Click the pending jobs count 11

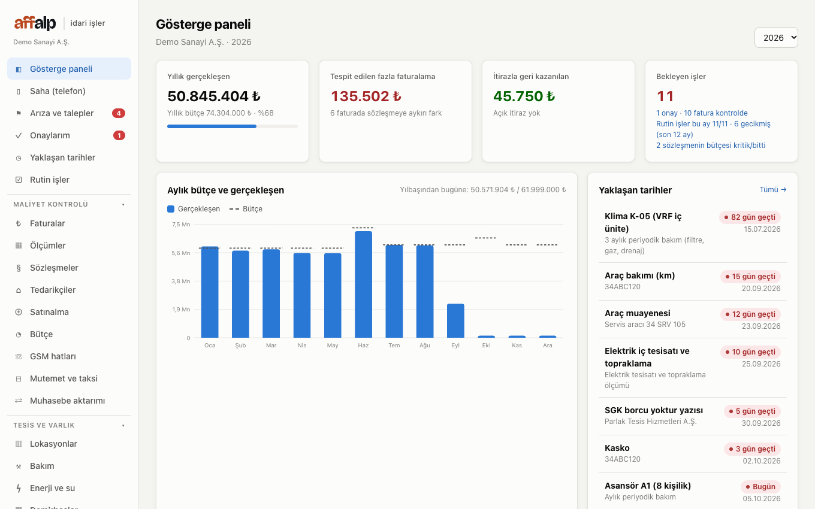pos(665,96)
